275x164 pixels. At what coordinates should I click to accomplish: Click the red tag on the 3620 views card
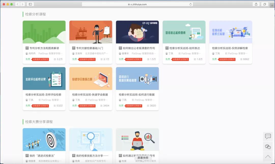133,106
